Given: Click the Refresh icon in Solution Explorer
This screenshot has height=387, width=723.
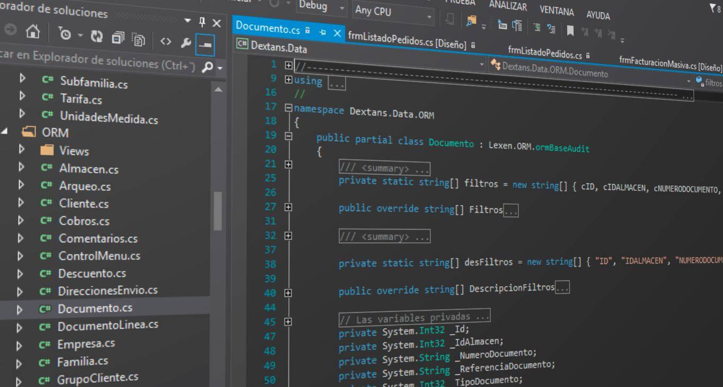Looking at the screenshot, I should (x=96, y=36).
